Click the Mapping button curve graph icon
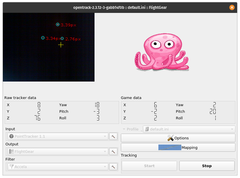240x178 pixels. pos(170,147)
